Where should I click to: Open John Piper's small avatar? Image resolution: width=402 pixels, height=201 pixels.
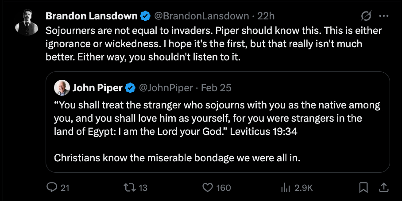(62, 88)
